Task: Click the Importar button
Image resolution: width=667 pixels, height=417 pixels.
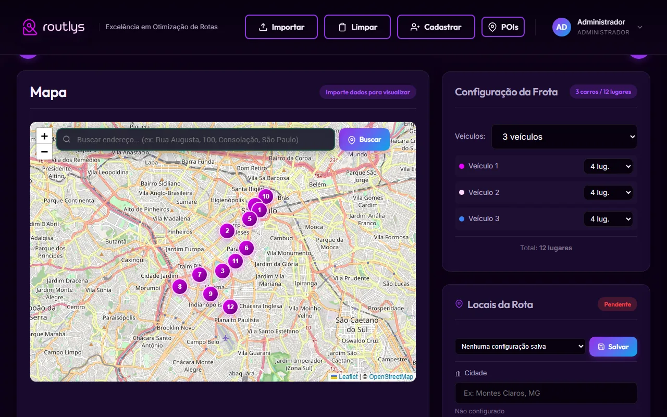Action: coord(281,27)
